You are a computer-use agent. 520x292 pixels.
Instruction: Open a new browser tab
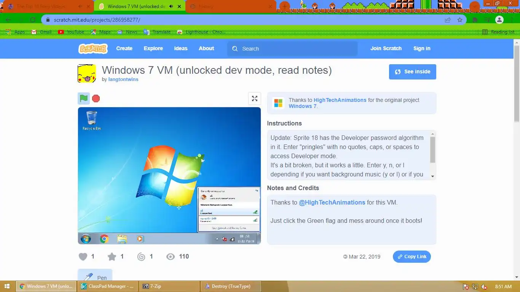point(284,6)
